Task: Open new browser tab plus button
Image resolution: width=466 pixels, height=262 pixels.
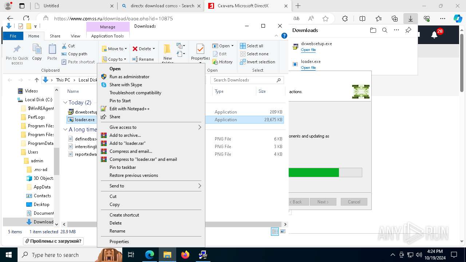Action: coord(298,6)
